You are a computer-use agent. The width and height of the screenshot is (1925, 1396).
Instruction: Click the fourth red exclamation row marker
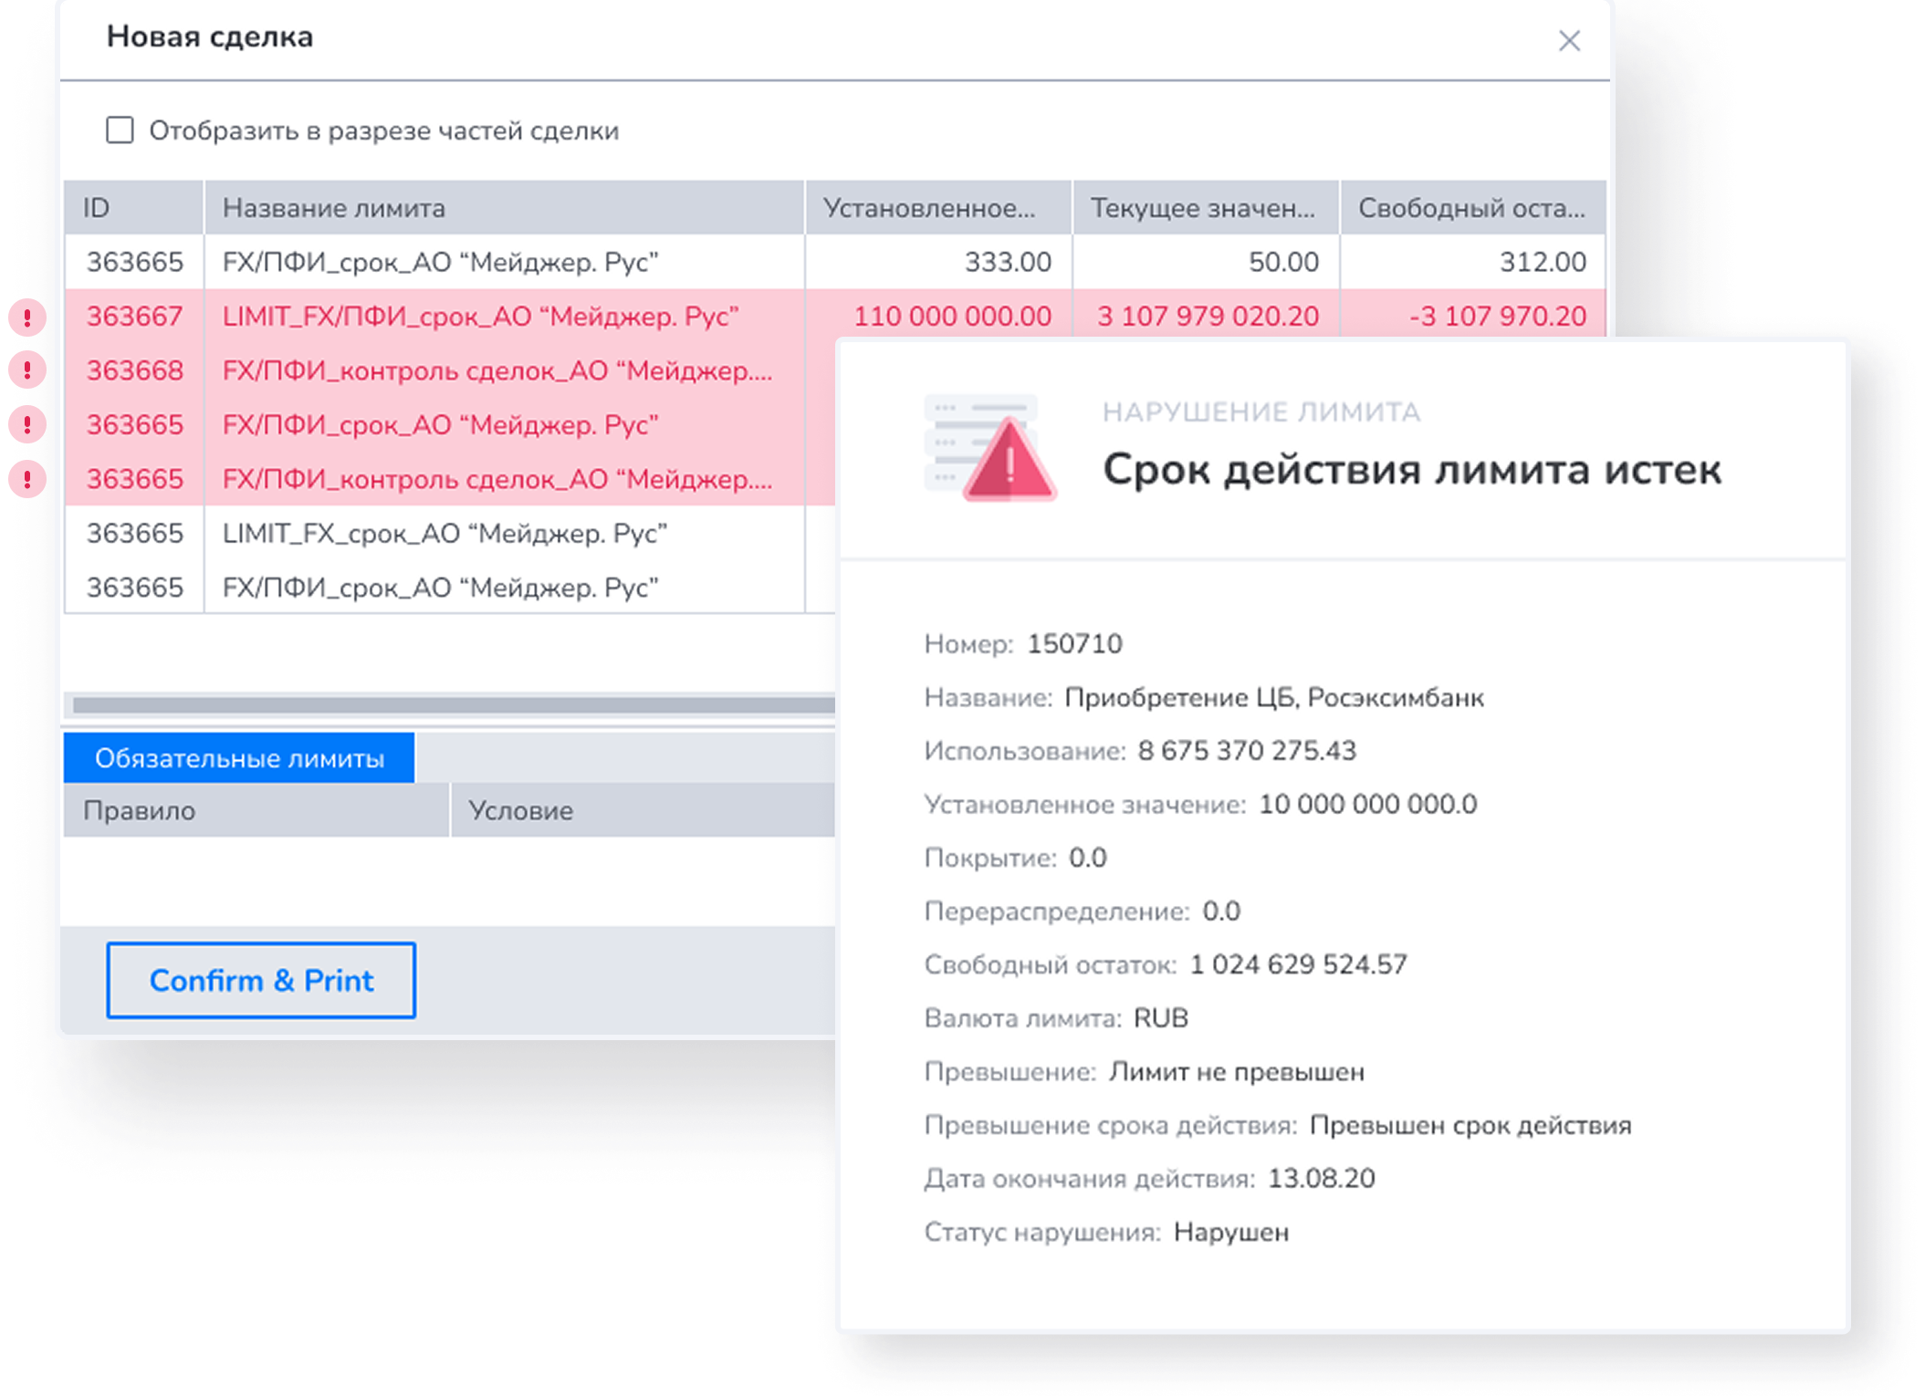click(x=27, y=479)
